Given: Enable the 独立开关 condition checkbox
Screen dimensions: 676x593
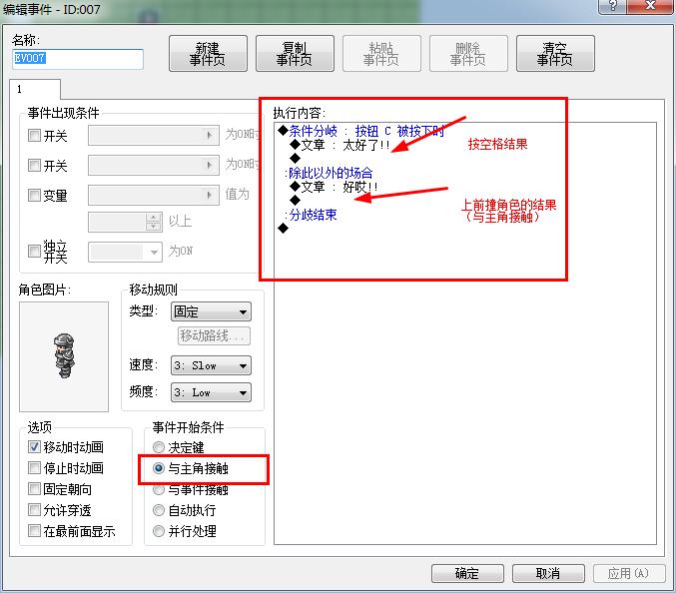Looking at the screenshot, I should [34, 251].
